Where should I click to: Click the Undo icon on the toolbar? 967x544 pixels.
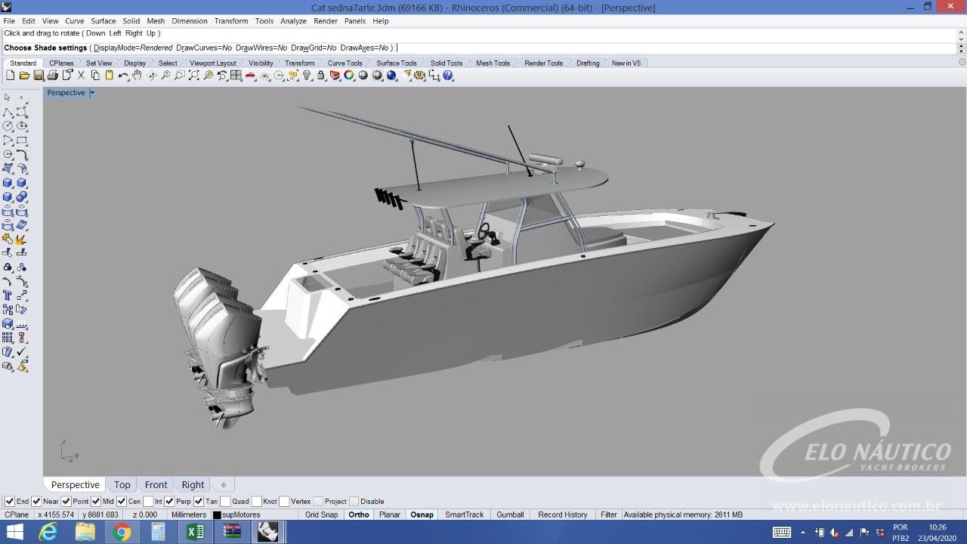click(122, 76)
